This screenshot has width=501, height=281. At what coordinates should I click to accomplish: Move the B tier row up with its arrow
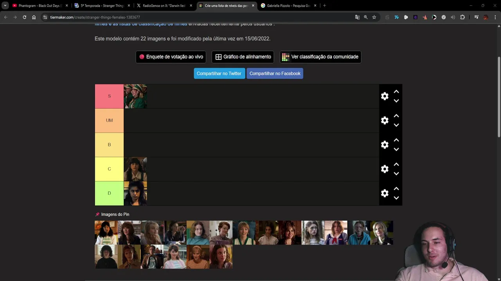click(x=396, y=140)
